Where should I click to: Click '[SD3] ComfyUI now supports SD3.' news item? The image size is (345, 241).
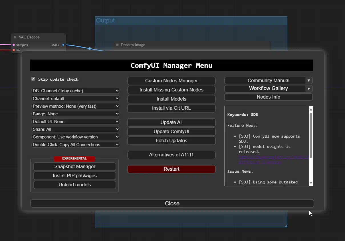269,139
